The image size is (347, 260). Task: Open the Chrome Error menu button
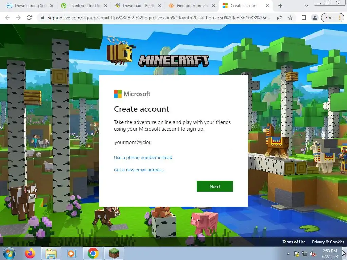click(332, 18)
